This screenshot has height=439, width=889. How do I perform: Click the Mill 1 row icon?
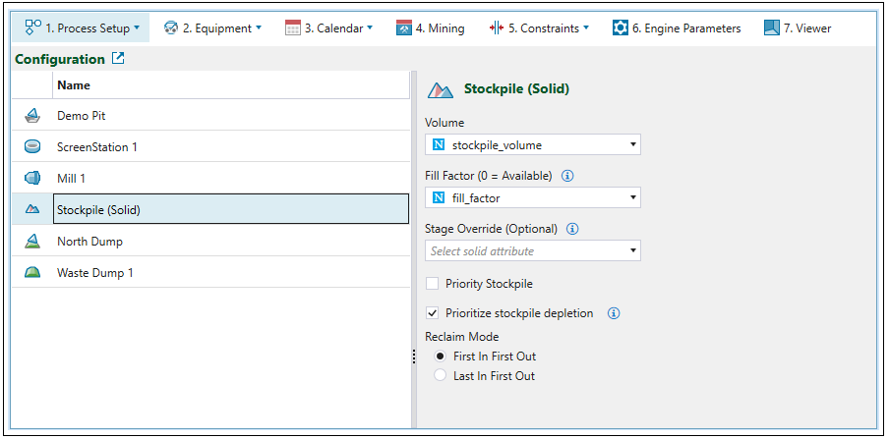pyautogui.click(x=32, y=178)
